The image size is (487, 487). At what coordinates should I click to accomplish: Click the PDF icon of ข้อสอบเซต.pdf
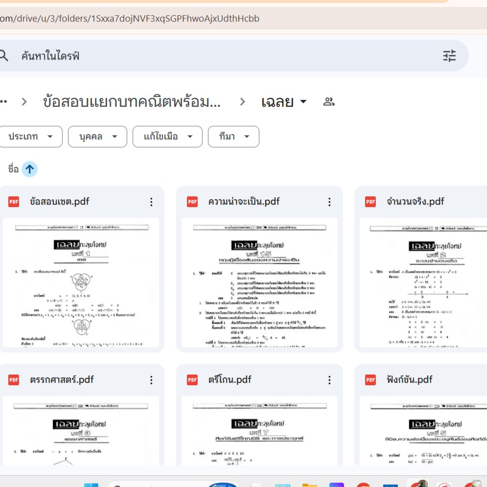point(14,202)
